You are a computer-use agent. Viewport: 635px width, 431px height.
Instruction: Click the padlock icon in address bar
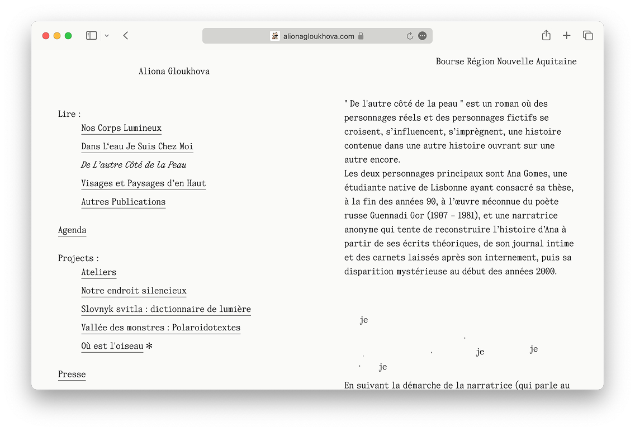coord(361,36)
